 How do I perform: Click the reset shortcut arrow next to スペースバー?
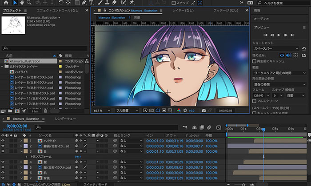click(x=304, y=48)
